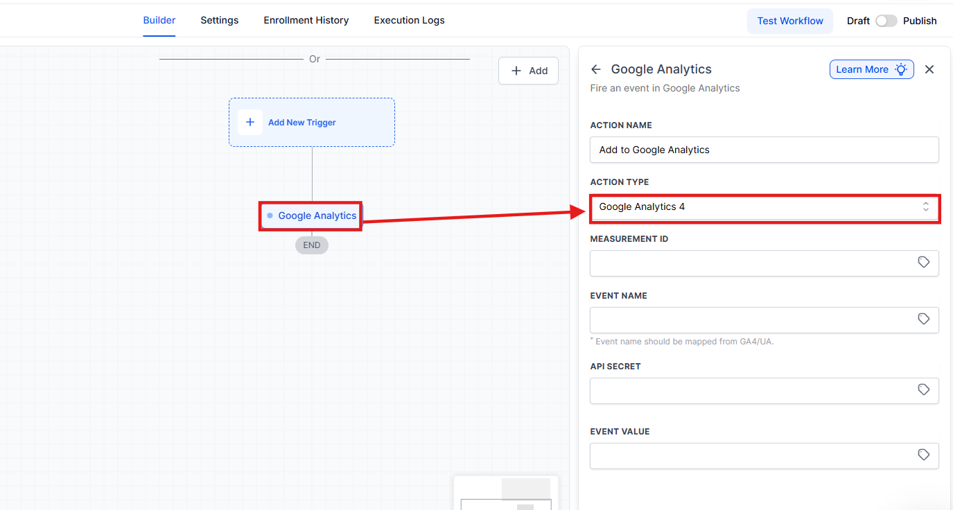Viewport: 953px width, 510px height.
Task: Click into the Action Name input field
Action: pyautogui.click(x=764, y=150)
